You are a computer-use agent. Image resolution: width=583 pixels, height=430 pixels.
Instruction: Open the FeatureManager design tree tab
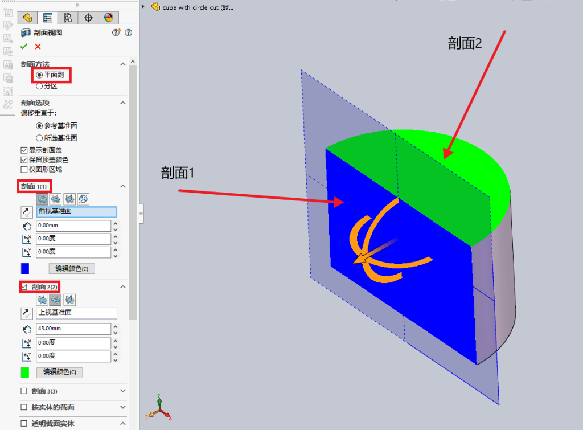27,18
